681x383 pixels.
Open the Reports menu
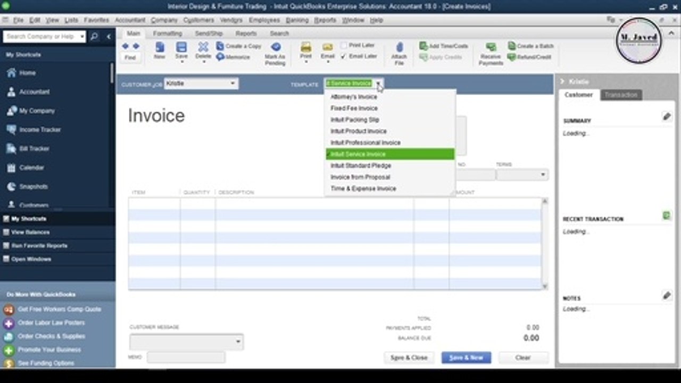325,20
